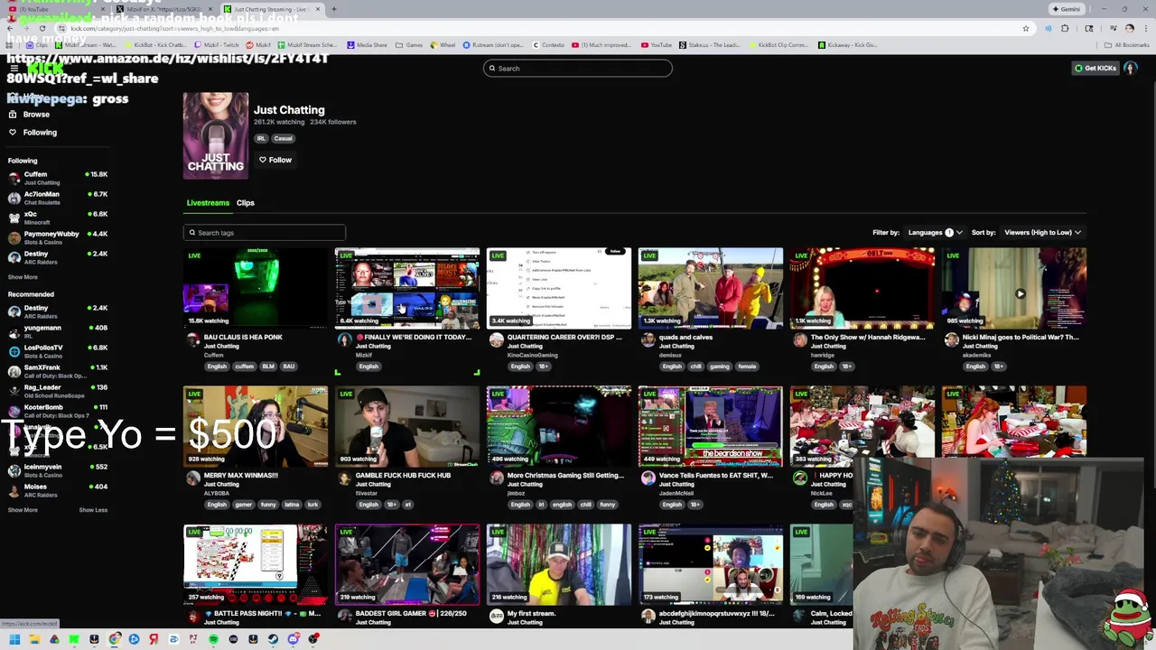Open Moises channel in Recommended
Viewport: 1156px width, 650px height.
pos(58,490)
